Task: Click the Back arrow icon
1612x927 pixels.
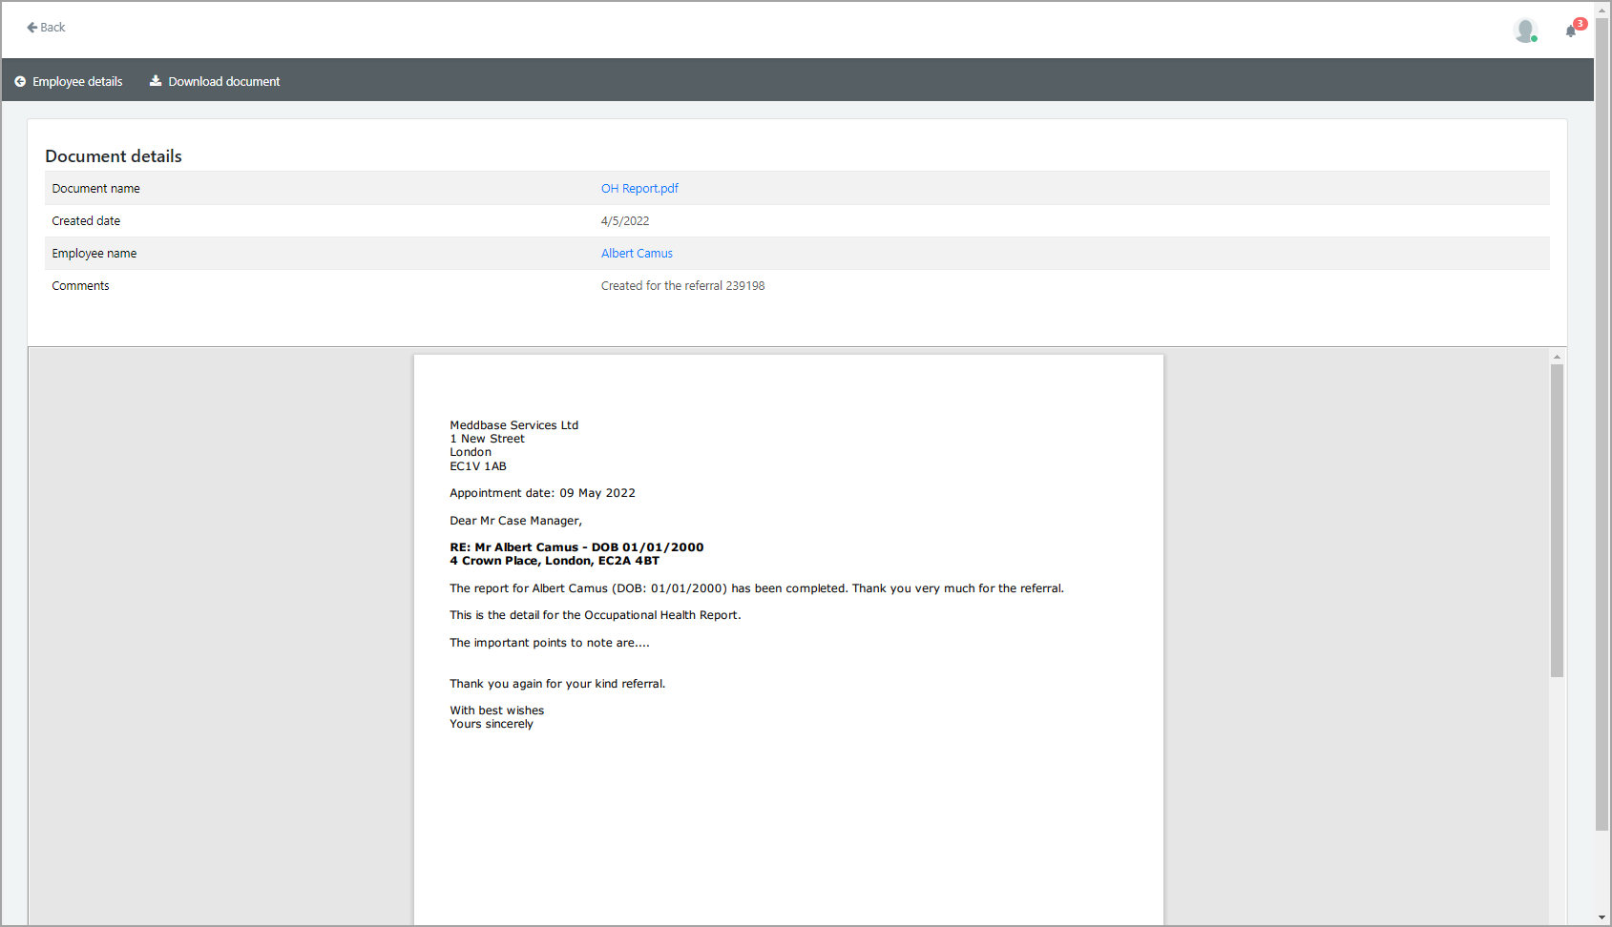Action: 31,28
